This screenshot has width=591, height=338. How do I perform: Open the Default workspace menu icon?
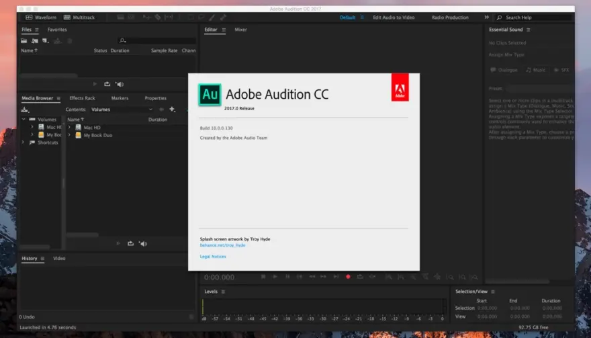point(362,17)
